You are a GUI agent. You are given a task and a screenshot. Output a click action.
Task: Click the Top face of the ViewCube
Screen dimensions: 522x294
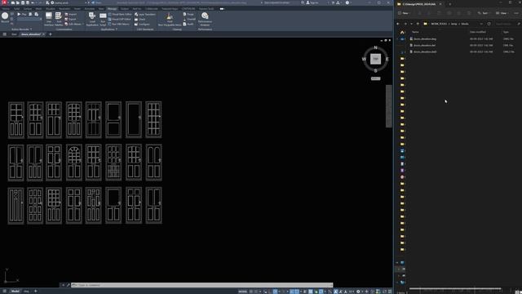(375, 59)
